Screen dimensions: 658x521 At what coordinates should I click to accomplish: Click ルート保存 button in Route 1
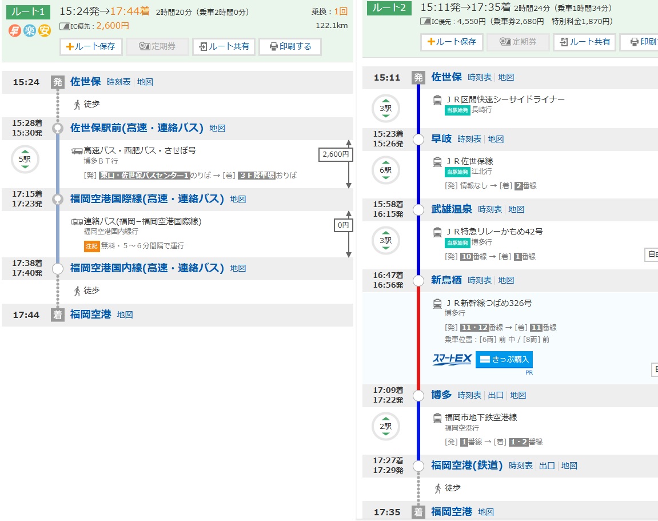(x=91, y=47)
